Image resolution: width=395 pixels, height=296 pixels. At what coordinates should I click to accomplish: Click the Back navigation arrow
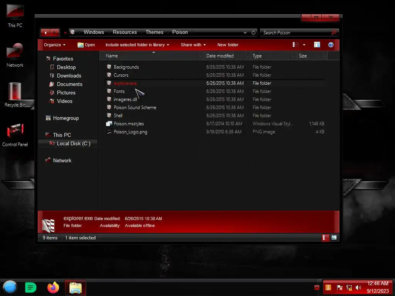coord(46,32)
